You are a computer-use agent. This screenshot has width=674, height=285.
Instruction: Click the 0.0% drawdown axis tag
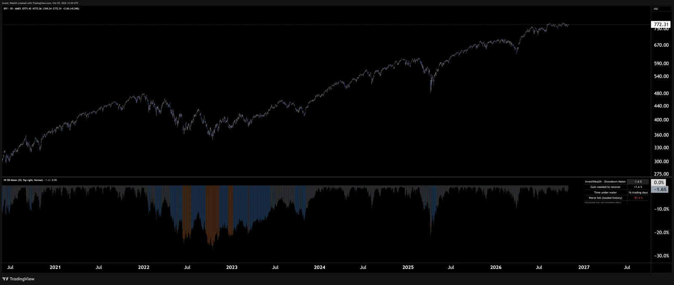pos(659,182)
